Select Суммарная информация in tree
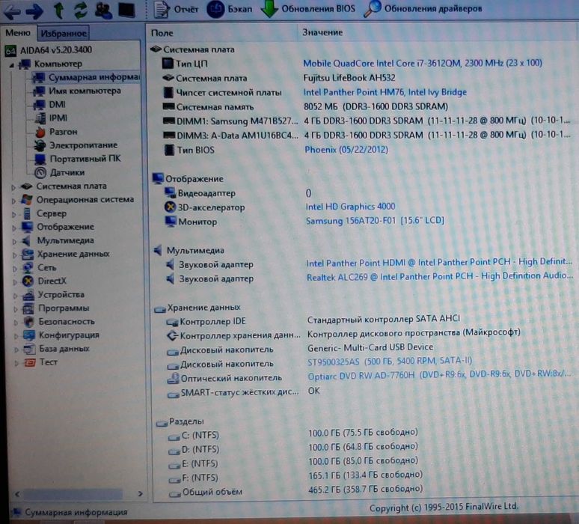This screenshot has width=579, height=524. pos(86,77)
